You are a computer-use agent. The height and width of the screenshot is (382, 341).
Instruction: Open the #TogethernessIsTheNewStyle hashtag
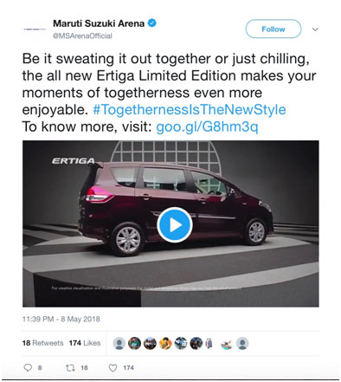click(x=190, y=109)
